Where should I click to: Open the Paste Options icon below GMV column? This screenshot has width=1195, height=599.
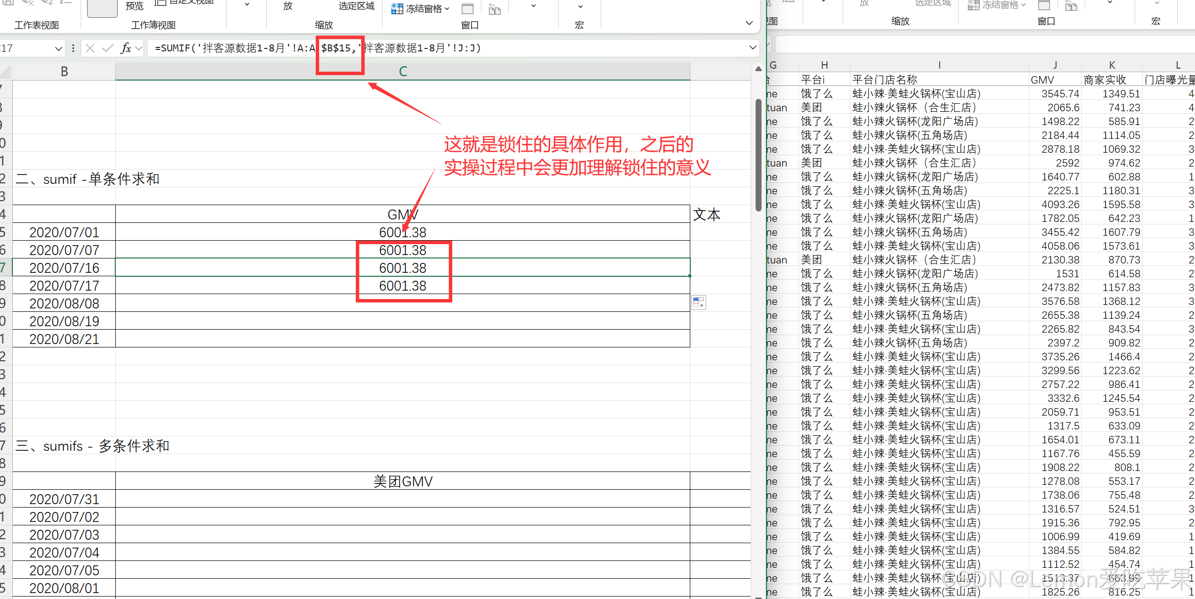pos(699,302)
